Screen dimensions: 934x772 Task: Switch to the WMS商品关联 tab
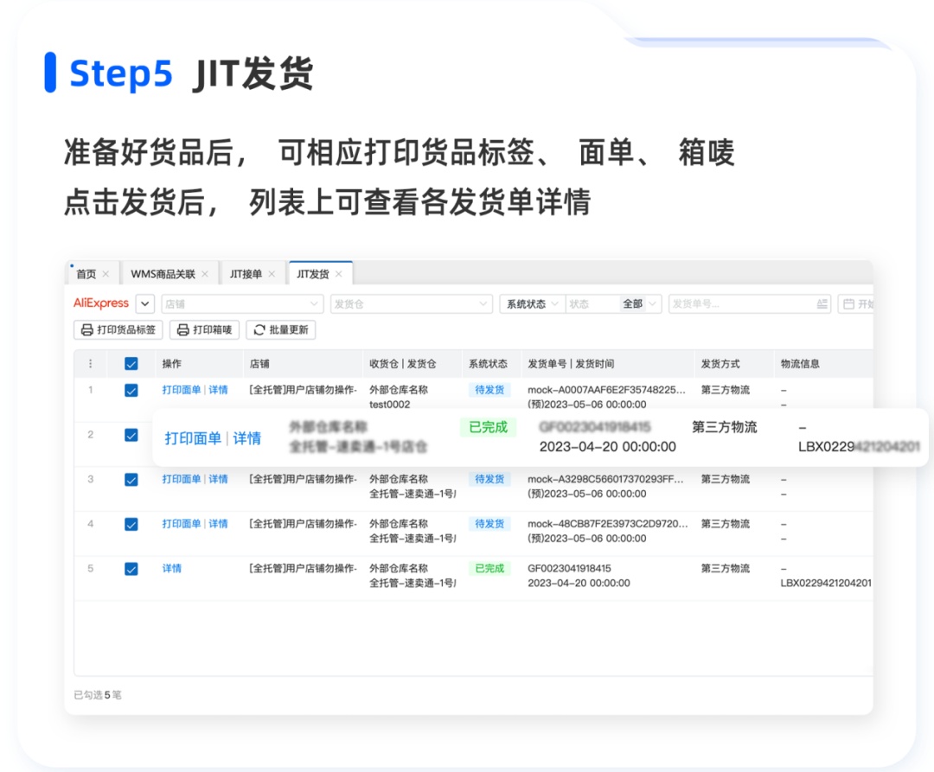point(163,274)
